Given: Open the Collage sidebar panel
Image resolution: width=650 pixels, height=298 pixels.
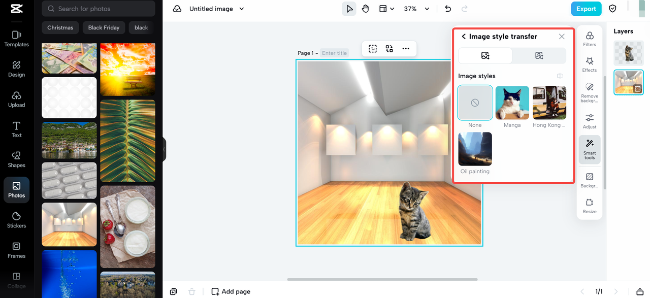Looking at the screenshot, I should point(16,280).
